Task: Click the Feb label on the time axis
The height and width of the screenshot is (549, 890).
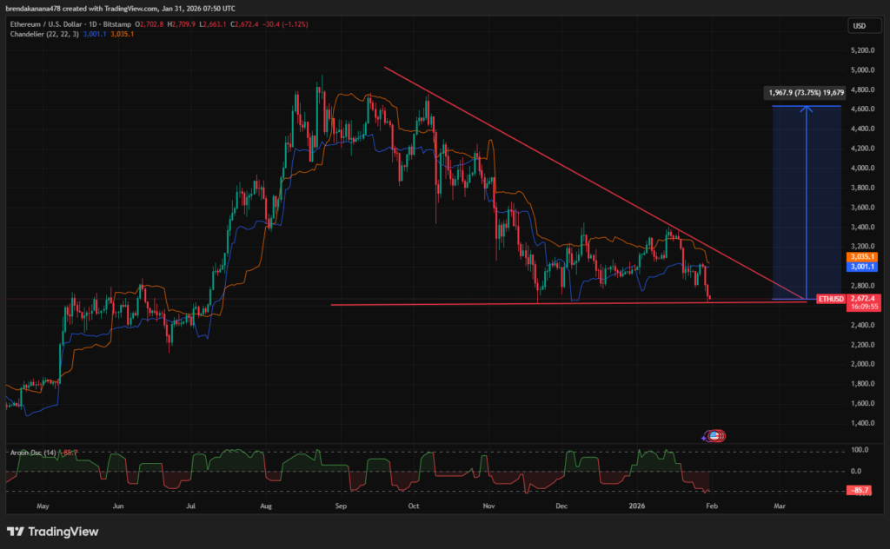Action: point(712,506)
